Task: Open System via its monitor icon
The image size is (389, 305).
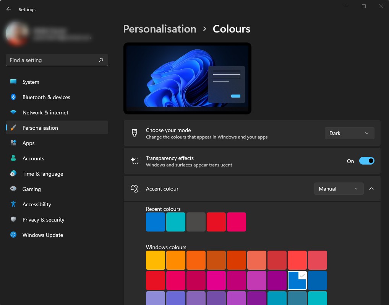Action: (x=13, y=82)
